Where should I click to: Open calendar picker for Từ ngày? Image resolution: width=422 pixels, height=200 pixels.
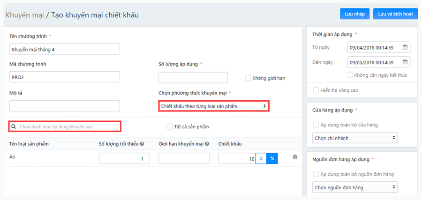[x=405, y=48]
